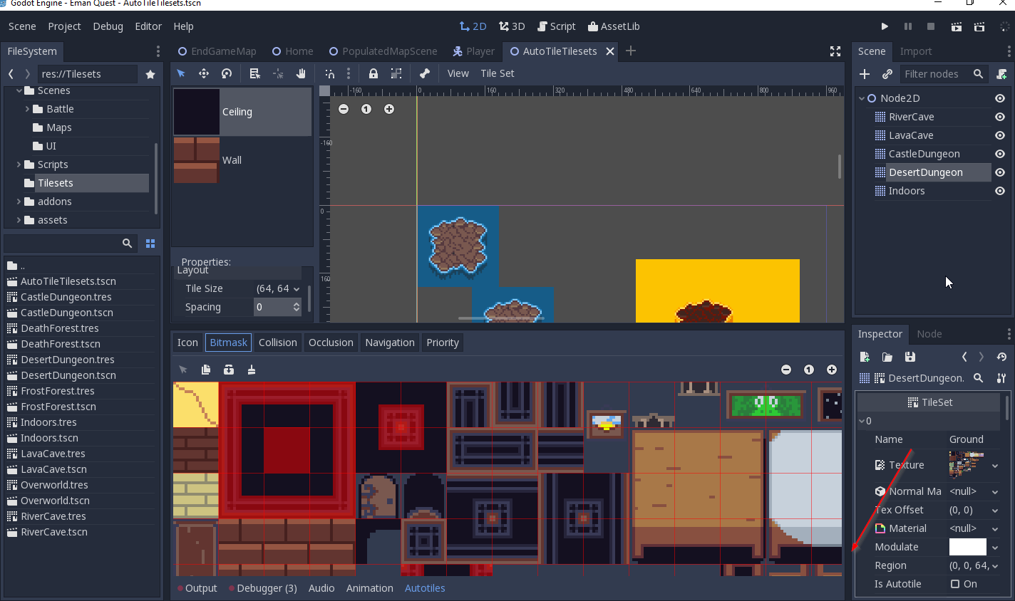Play the current scene
Viewport: 1015px width, 601px height.
[957, 26]
